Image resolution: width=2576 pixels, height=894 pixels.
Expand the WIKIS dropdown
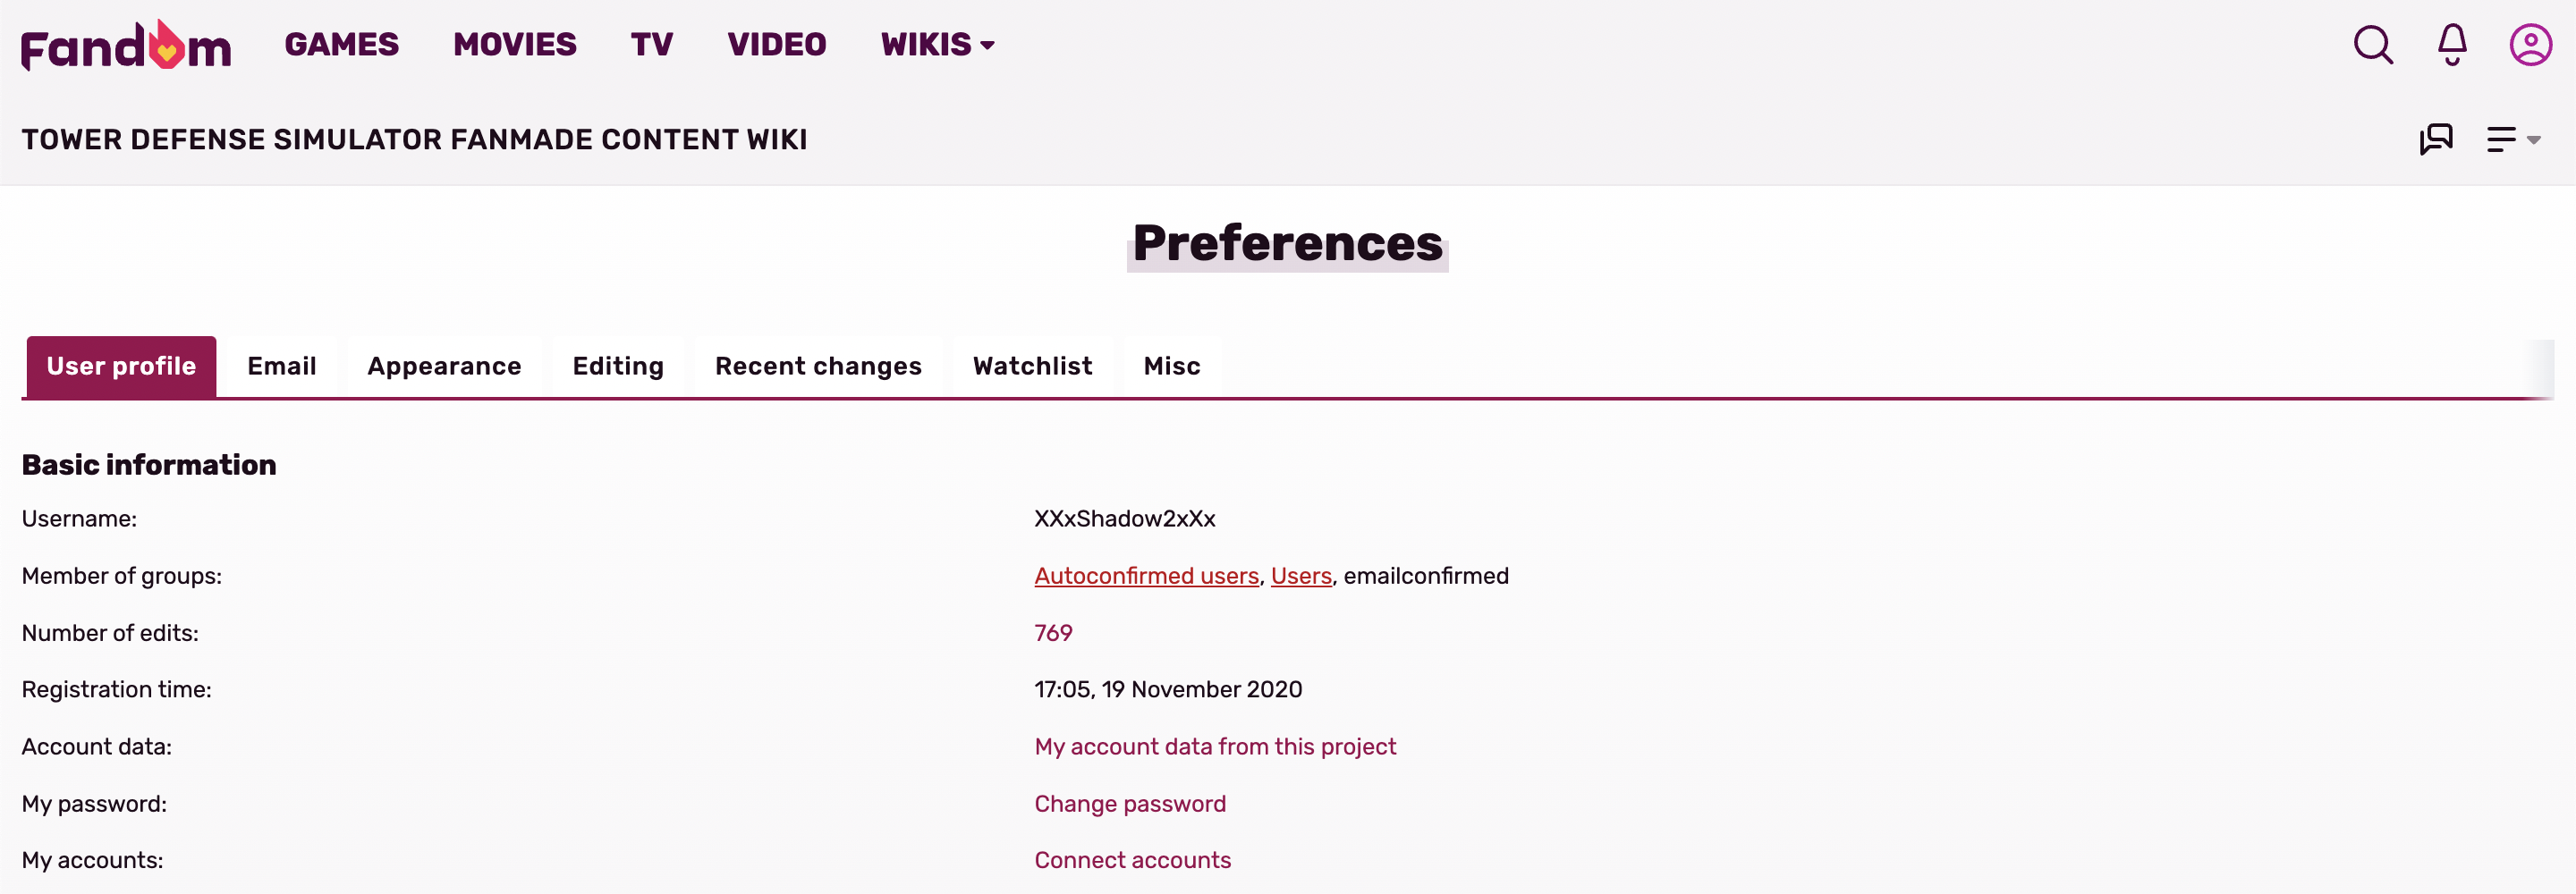click(x=937, y=45)
